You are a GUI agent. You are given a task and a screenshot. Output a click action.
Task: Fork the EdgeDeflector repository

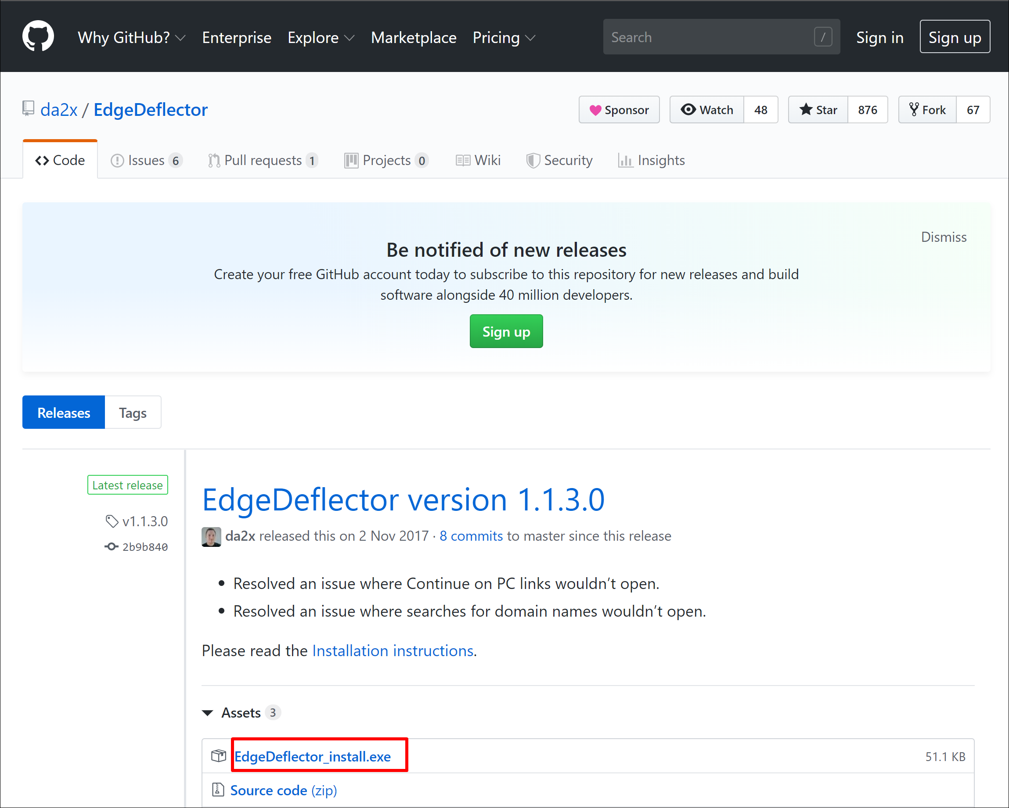point(927,109)
